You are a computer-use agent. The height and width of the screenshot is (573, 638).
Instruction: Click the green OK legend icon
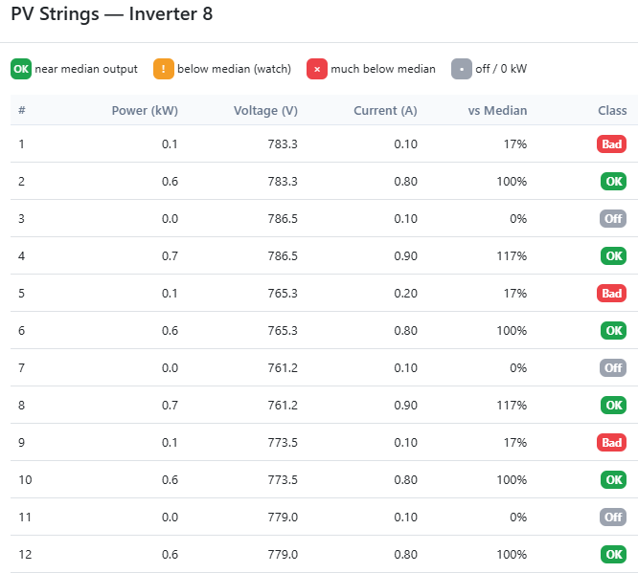(21, 69)
